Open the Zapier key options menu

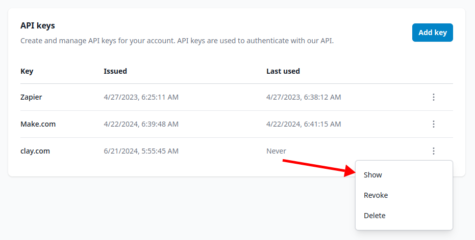pos(433,97)
